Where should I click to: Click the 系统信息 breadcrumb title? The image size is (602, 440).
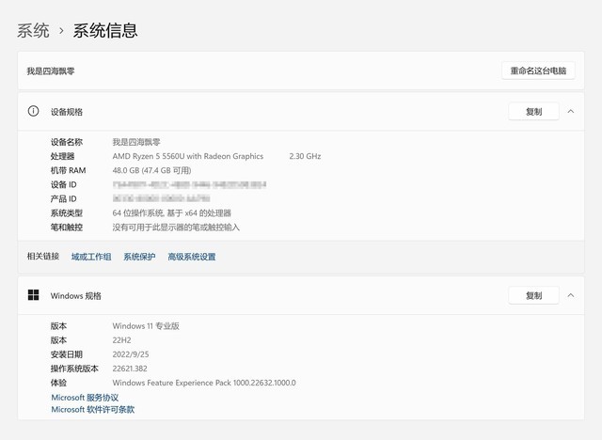click(105, 30)
